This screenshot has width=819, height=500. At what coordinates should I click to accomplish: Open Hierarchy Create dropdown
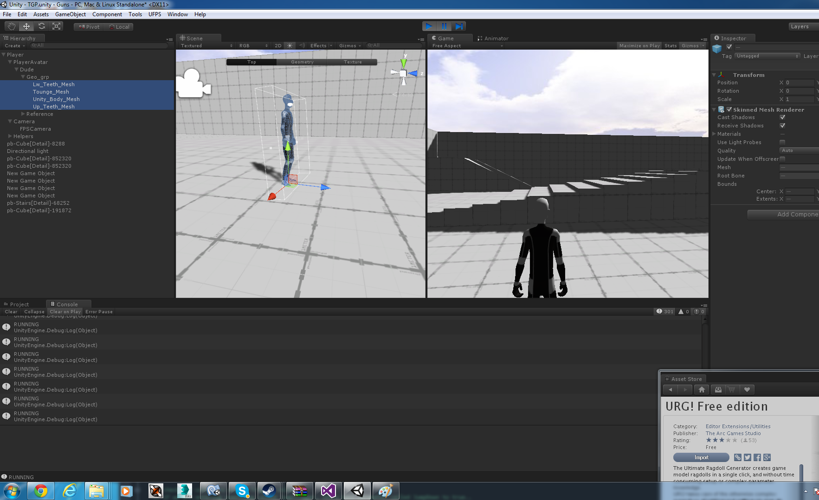pyautogui.click(x=15, y=45)
